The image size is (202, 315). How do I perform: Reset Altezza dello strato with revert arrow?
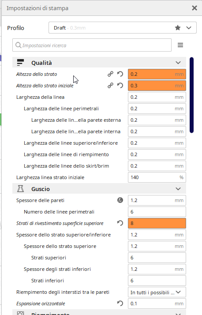point(120,74)
